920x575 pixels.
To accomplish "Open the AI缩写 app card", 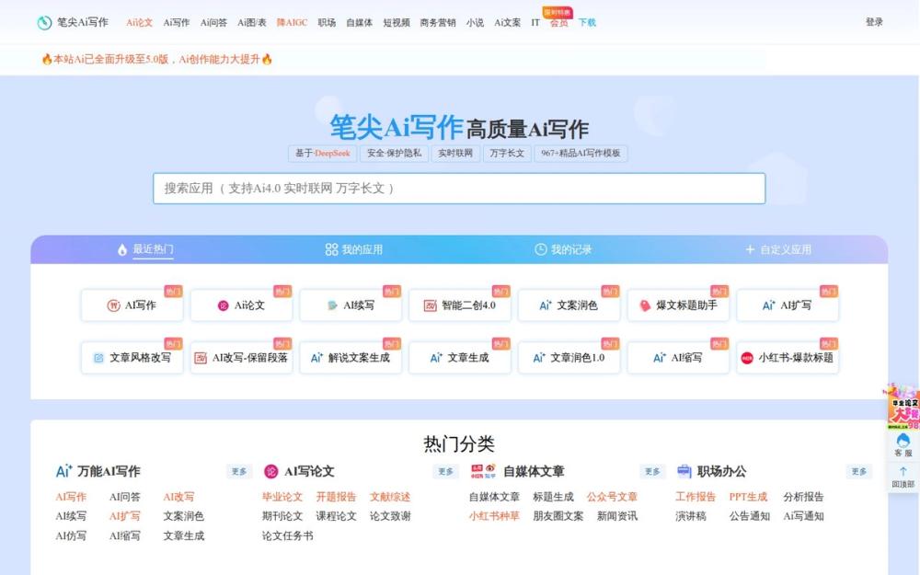I will point(678,357).
